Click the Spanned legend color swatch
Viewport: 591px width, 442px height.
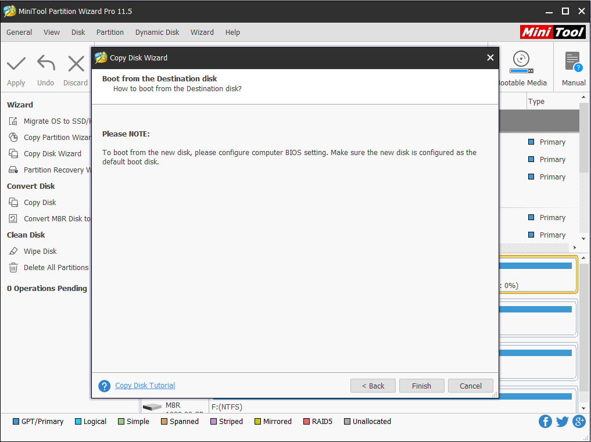click(164, 421)
